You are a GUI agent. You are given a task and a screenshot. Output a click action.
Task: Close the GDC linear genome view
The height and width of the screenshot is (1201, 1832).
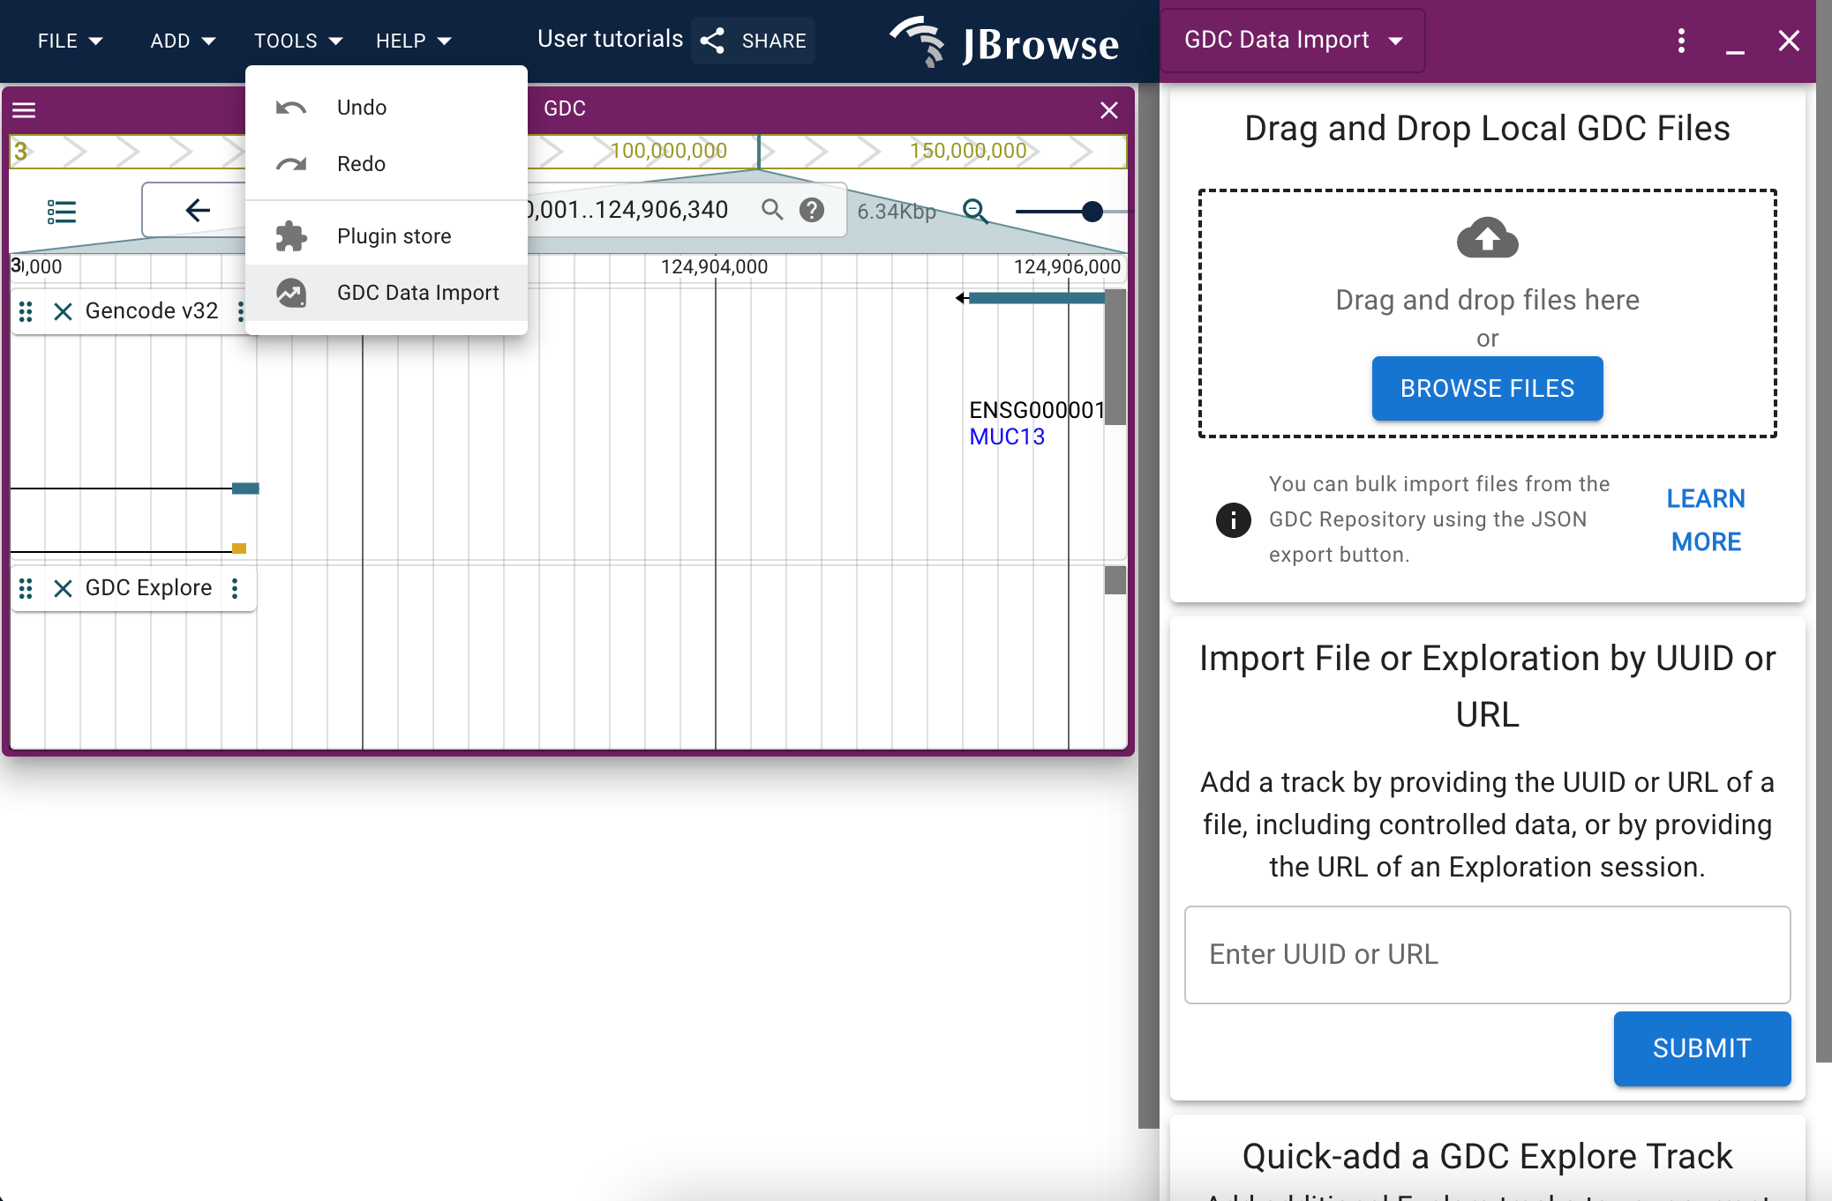1109,110
